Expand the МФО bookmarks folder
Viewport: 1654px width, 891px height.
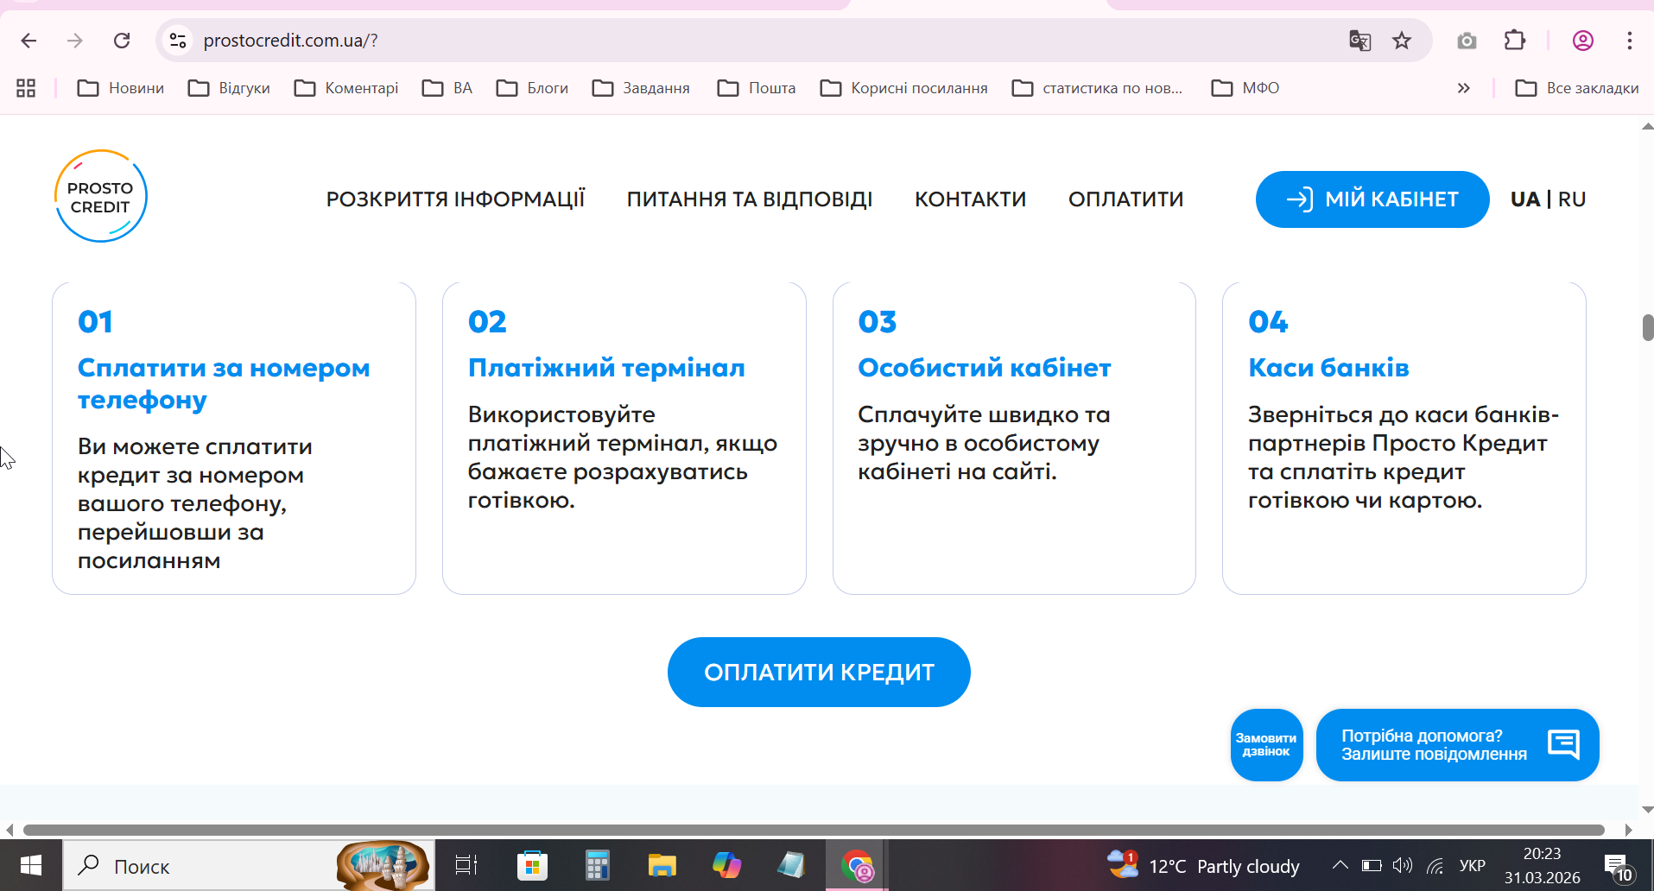pos(1245,88)
